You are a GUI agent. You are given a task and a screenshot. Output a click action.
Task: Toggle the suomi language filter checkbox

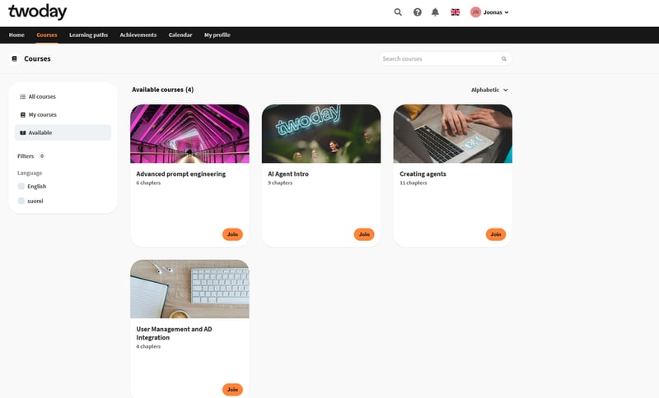(x=21, y=201)
